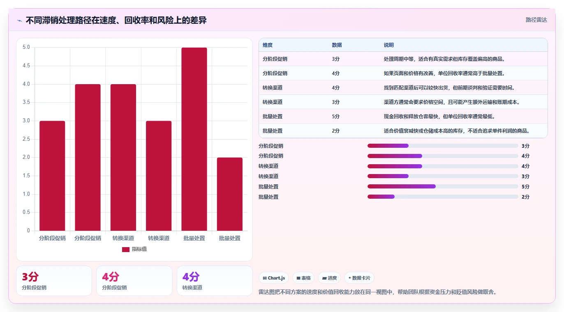
Task: Select the row mentioning 额外运输和账期成本
Action: coord(403,102)
